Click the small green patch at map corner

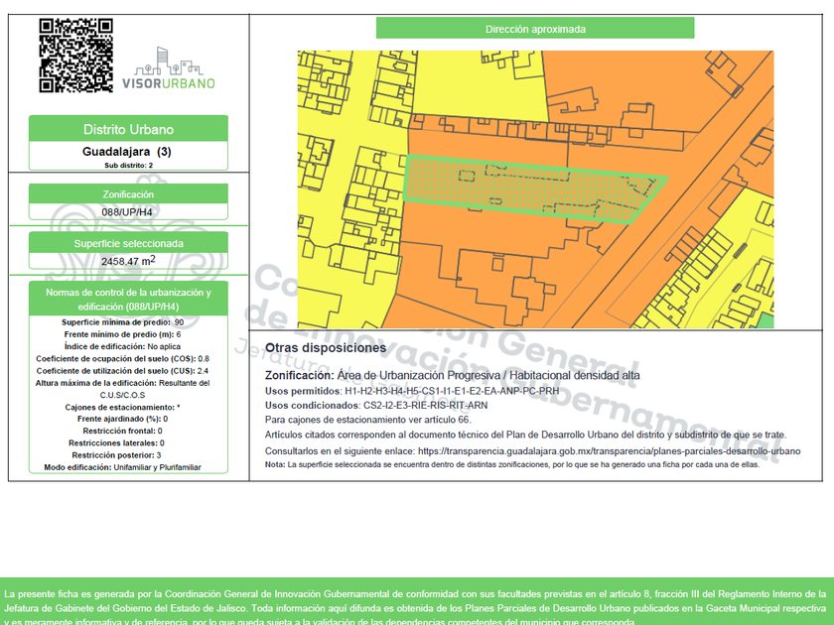pyautogui.click(x=764, y=320)
